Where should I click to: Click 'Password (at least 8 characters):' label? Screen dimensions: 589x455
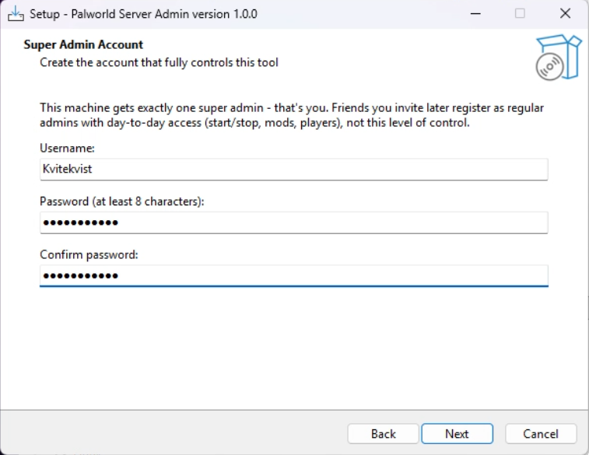[122, 201]
